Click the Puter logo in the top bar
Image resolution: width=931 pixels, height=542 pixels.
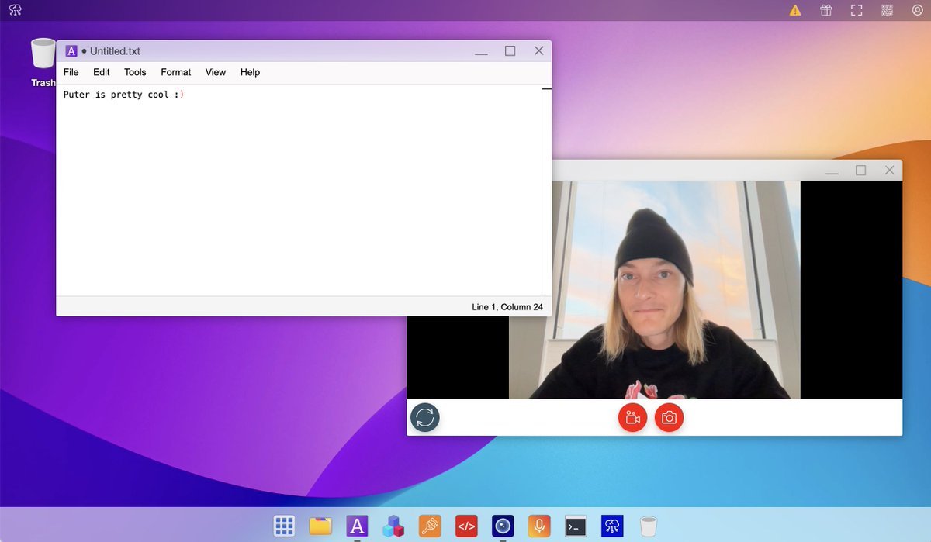(16, 10)
